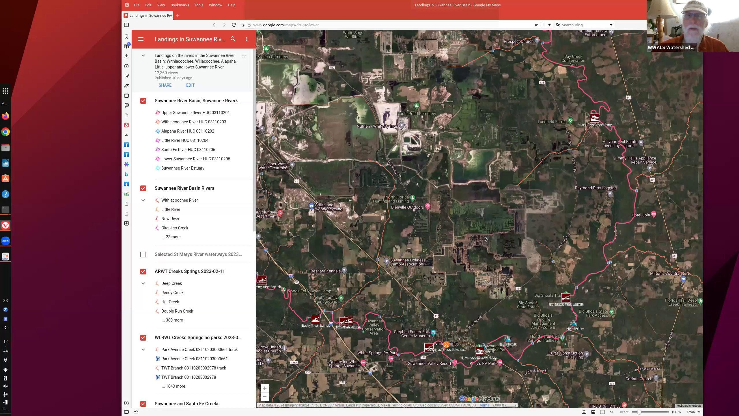Go forward in browser history

point(224,25)
